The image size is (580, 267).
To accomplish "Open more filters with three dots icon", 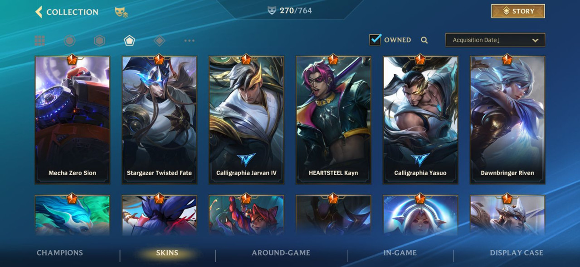I will 189,41.
